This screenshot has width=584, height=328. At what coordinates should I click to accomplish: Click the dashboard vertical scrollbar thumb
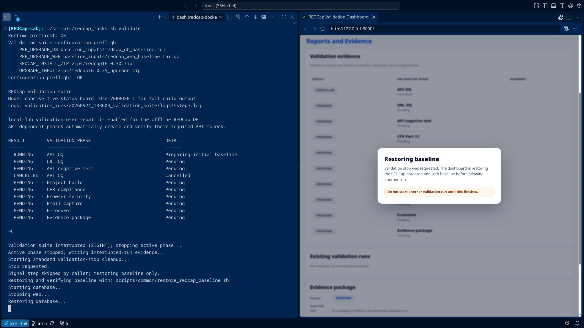point(580,179)
